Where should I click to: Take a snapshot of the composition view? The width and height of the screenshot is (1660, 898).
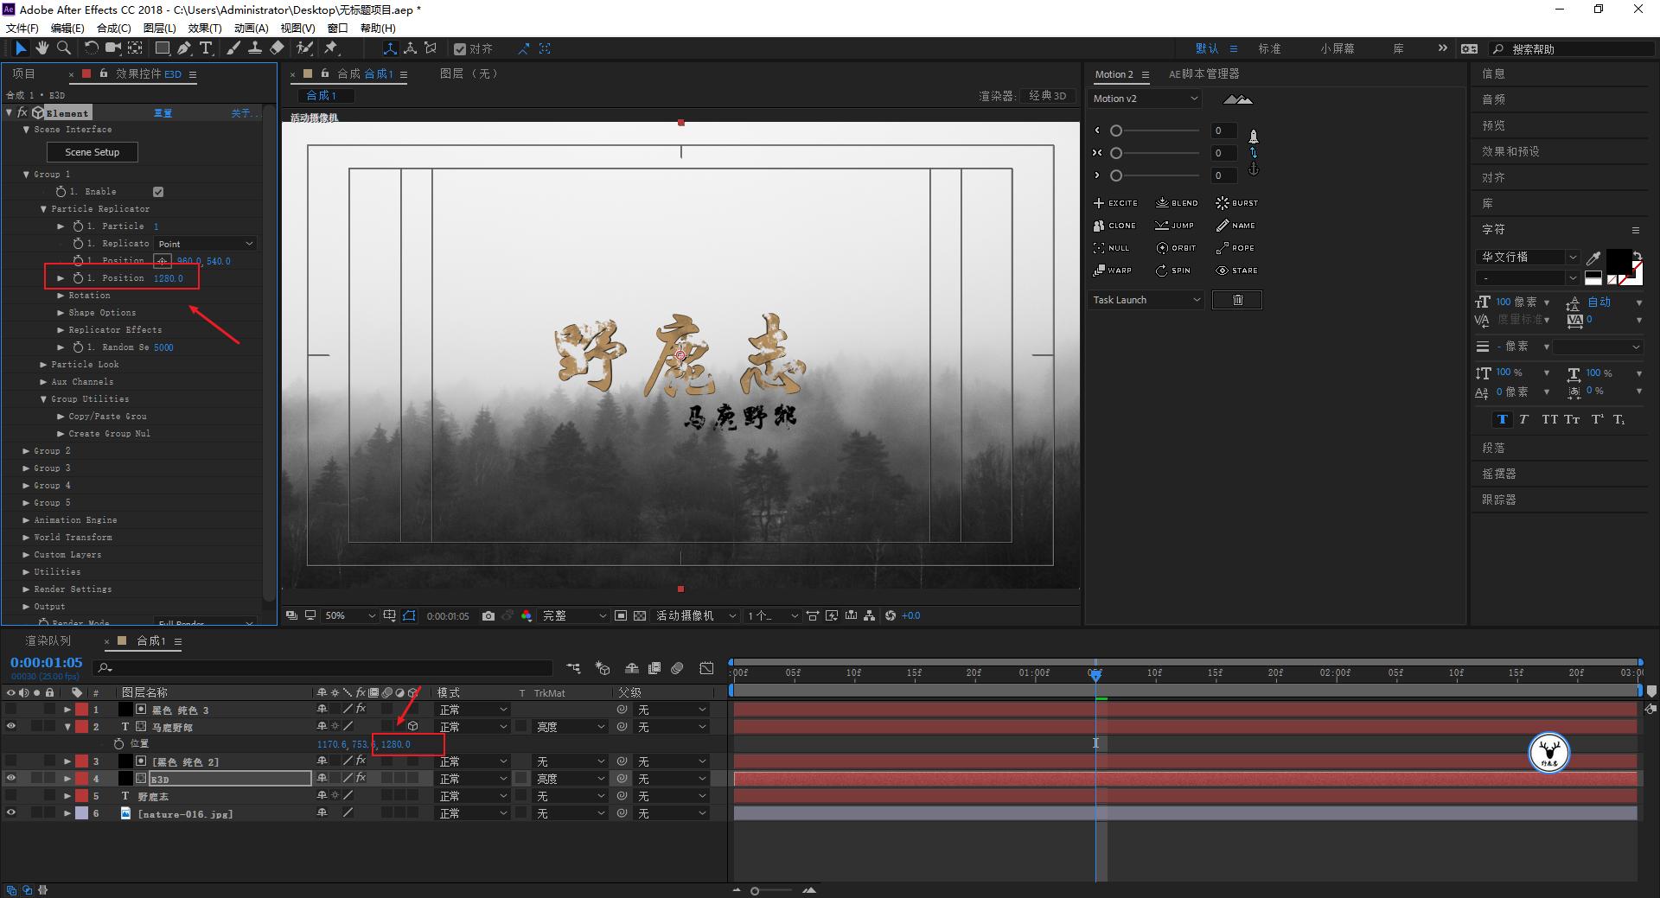pyautogui.click(x=488, y=615)
